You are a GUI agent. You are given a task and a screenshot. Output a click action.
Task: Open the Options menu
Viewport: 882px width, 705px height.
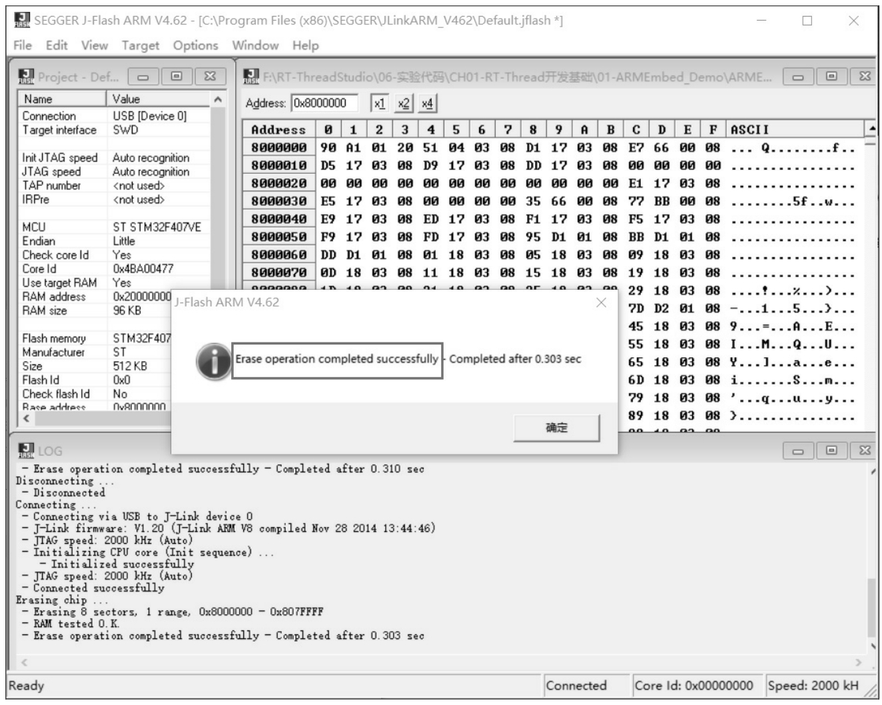pyautogui.click(x=195, y=45)
